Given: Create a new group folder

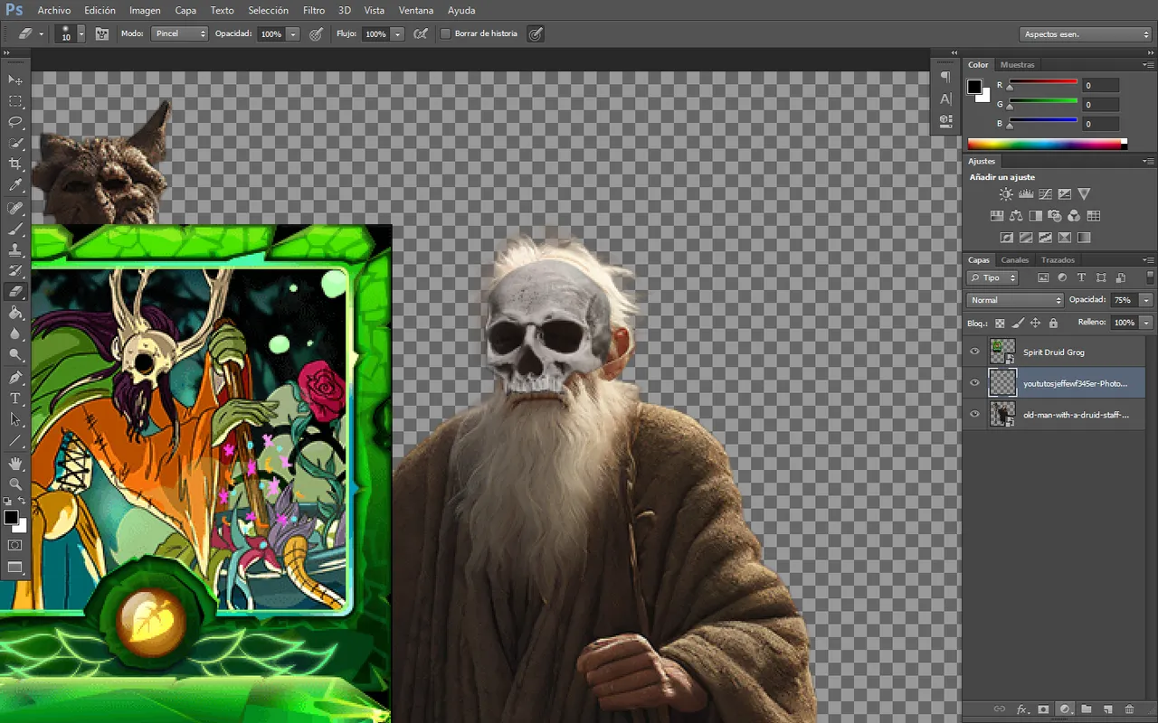Looking at the screenshot, I should (1086, 709).
